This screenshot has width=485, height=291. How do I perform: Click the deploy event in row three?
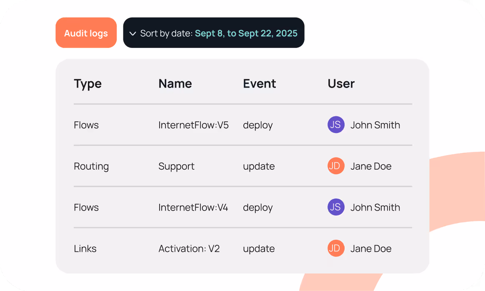point(257,207)
